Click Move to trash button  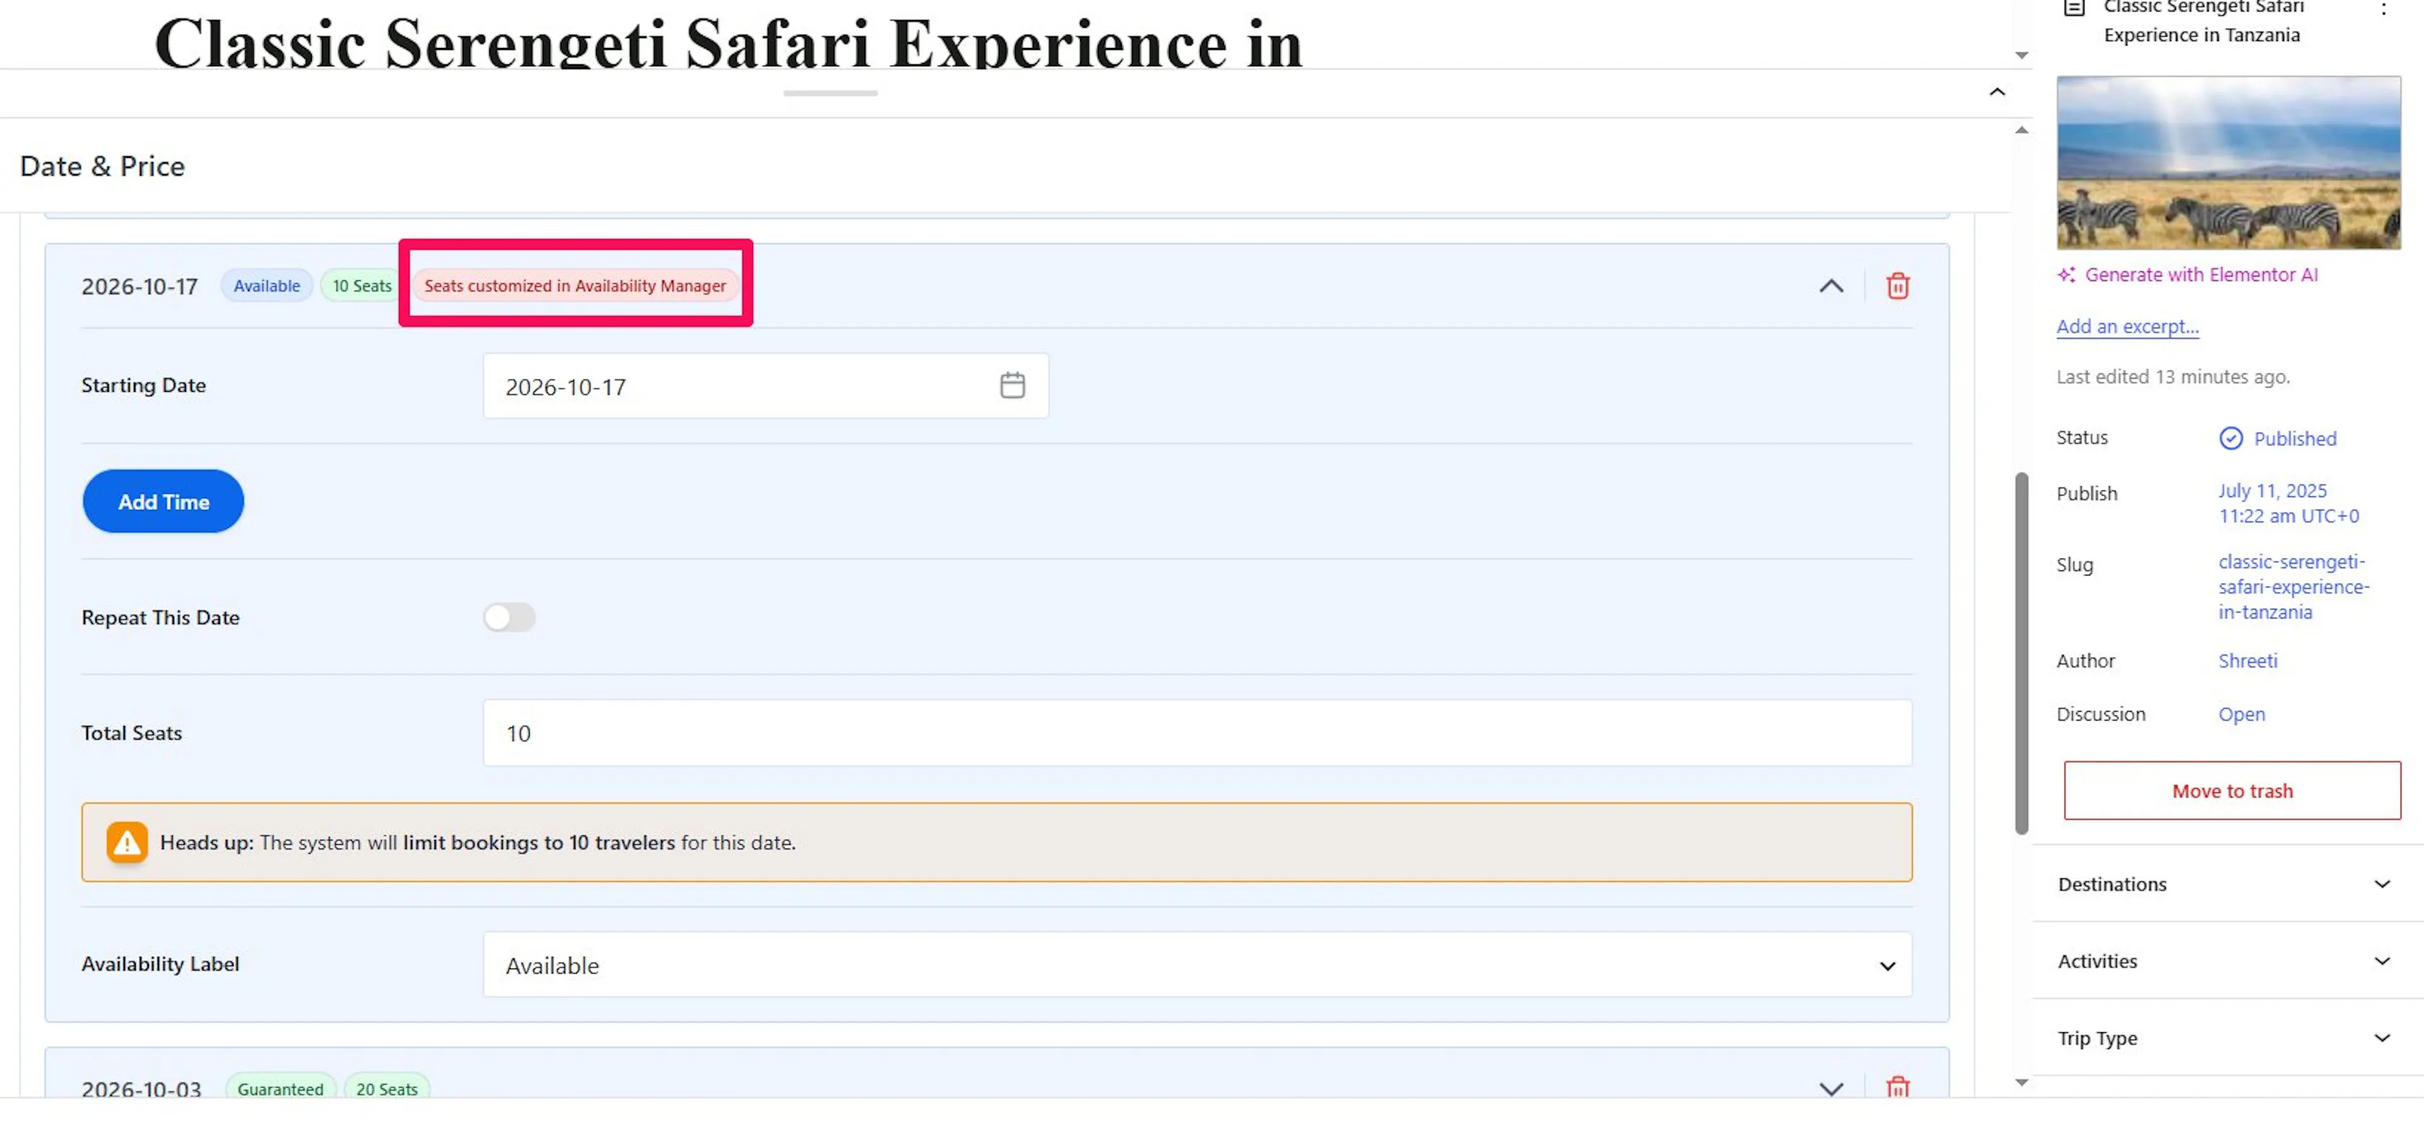[2231, 791]
